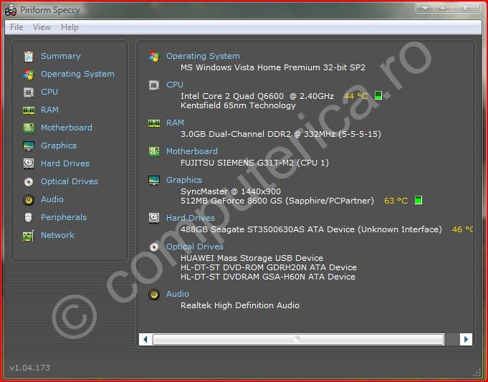Click the Hard Drives heading in main panel
This screenshot has width=488, height=382.
190,218
